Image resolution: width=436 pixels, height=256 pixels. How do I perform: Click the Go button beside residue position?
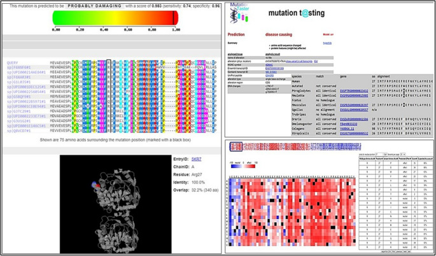pos(385,155)
